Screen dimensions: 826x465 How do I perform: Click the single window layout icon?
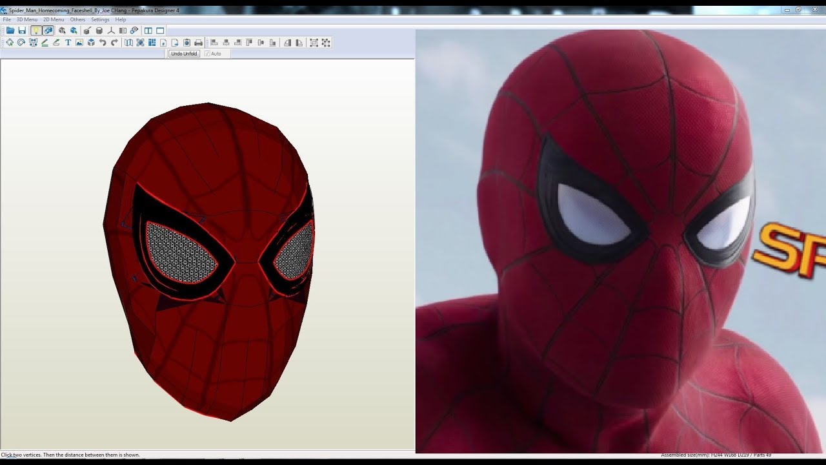pos(160,30)
